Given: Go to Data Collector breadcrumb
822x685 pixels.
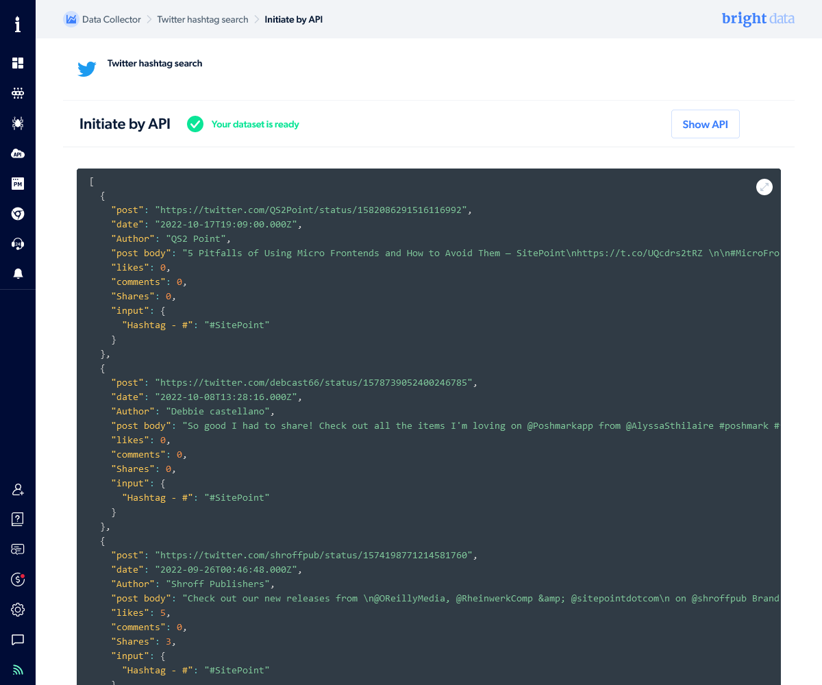Looking at the screenshot, I should tap(112, 19).
